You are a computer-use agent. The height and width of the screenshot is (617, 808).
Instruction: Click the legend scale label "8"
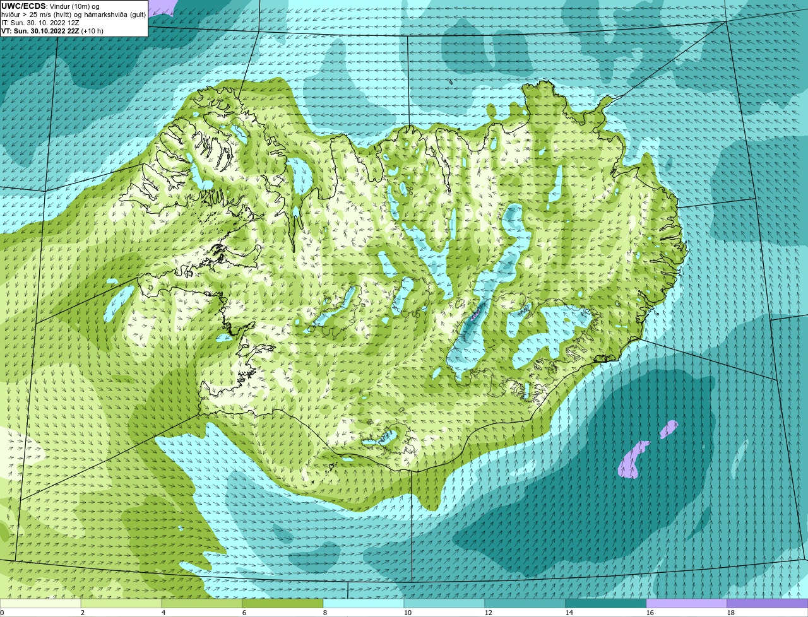pyautogui.click(x=325, y=613)
